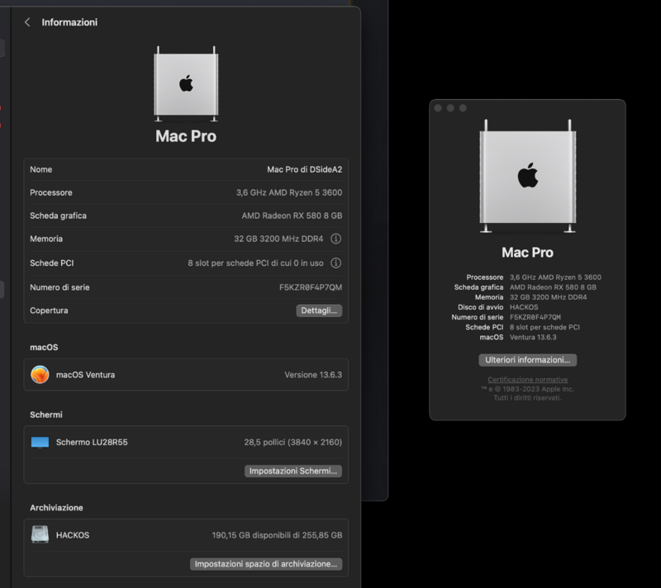Click the Mac Pro image in About window
661x588 pixels.
[527, 176]
